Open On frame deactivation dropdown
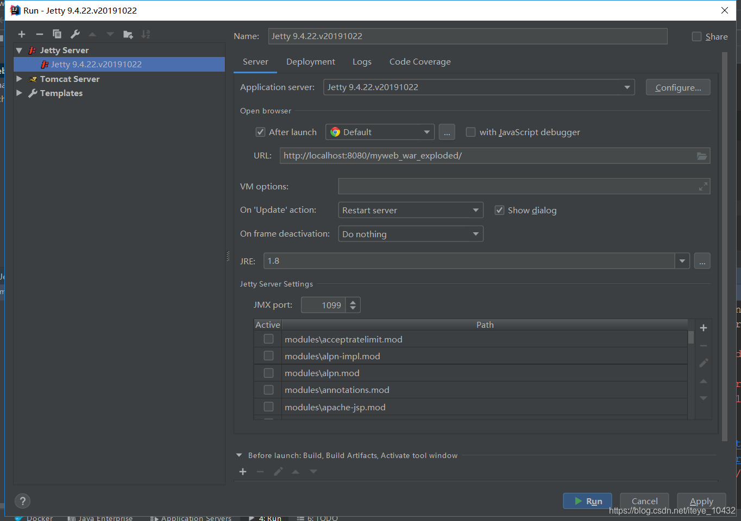 click(x=411, y=234)
